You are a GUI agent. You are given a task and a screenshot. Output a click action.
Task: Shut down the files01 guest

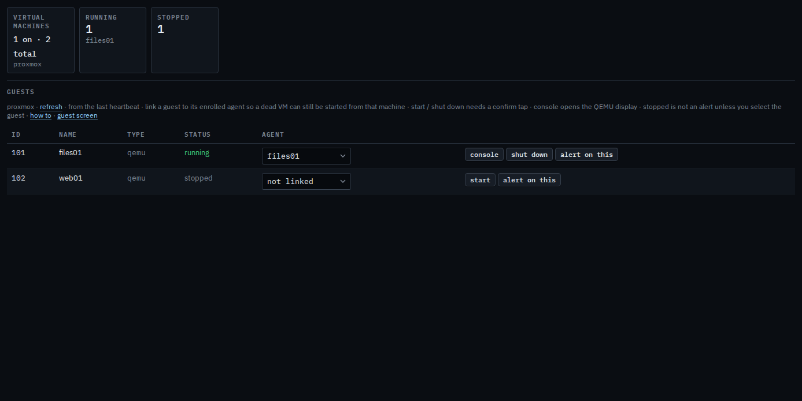[529, 155]
